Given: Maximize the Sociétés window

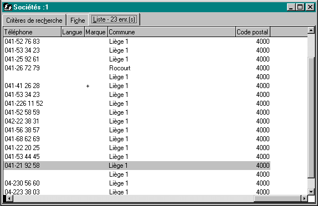Looking at the screenshot, I should click(300, 7).
